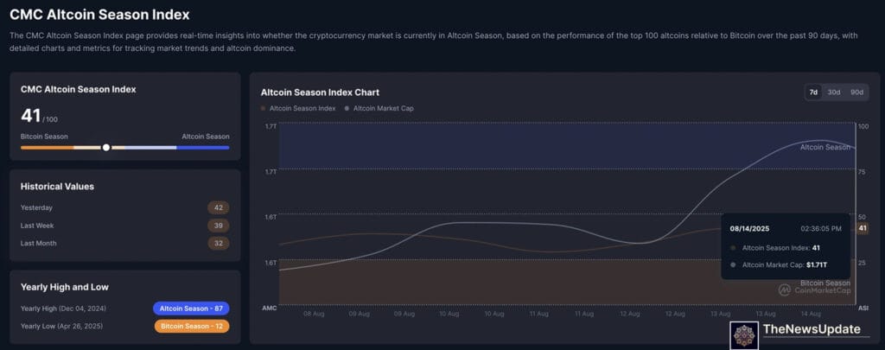The height and width of the screenshot is (350, 885).
Task: Click the AMC axis label on the chart
Action: point(270,309)
